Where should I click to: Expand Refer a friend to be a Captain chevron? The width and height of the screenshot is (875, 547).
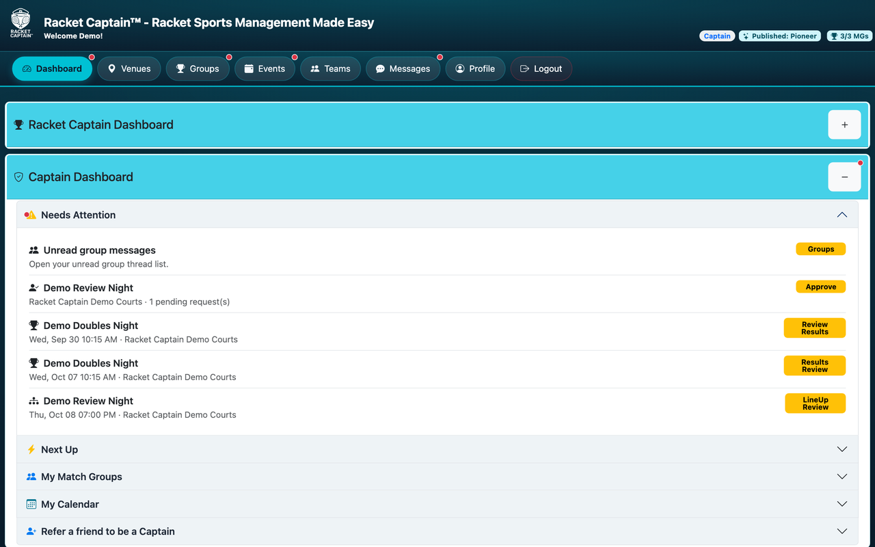pyautogui.click(x=842, y=531)
